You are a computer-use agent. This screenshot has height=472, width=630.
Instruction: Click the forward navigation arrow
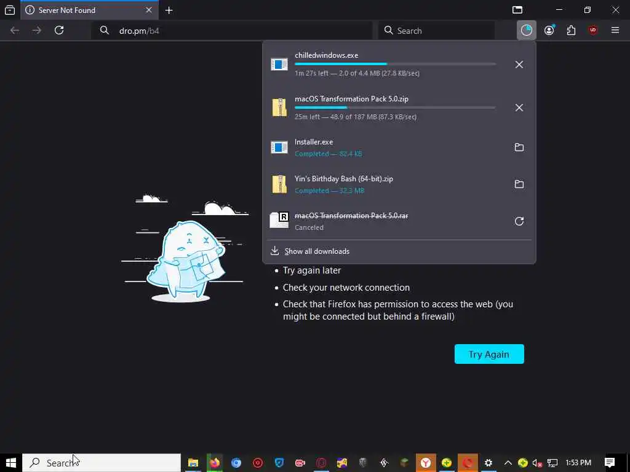36,31
